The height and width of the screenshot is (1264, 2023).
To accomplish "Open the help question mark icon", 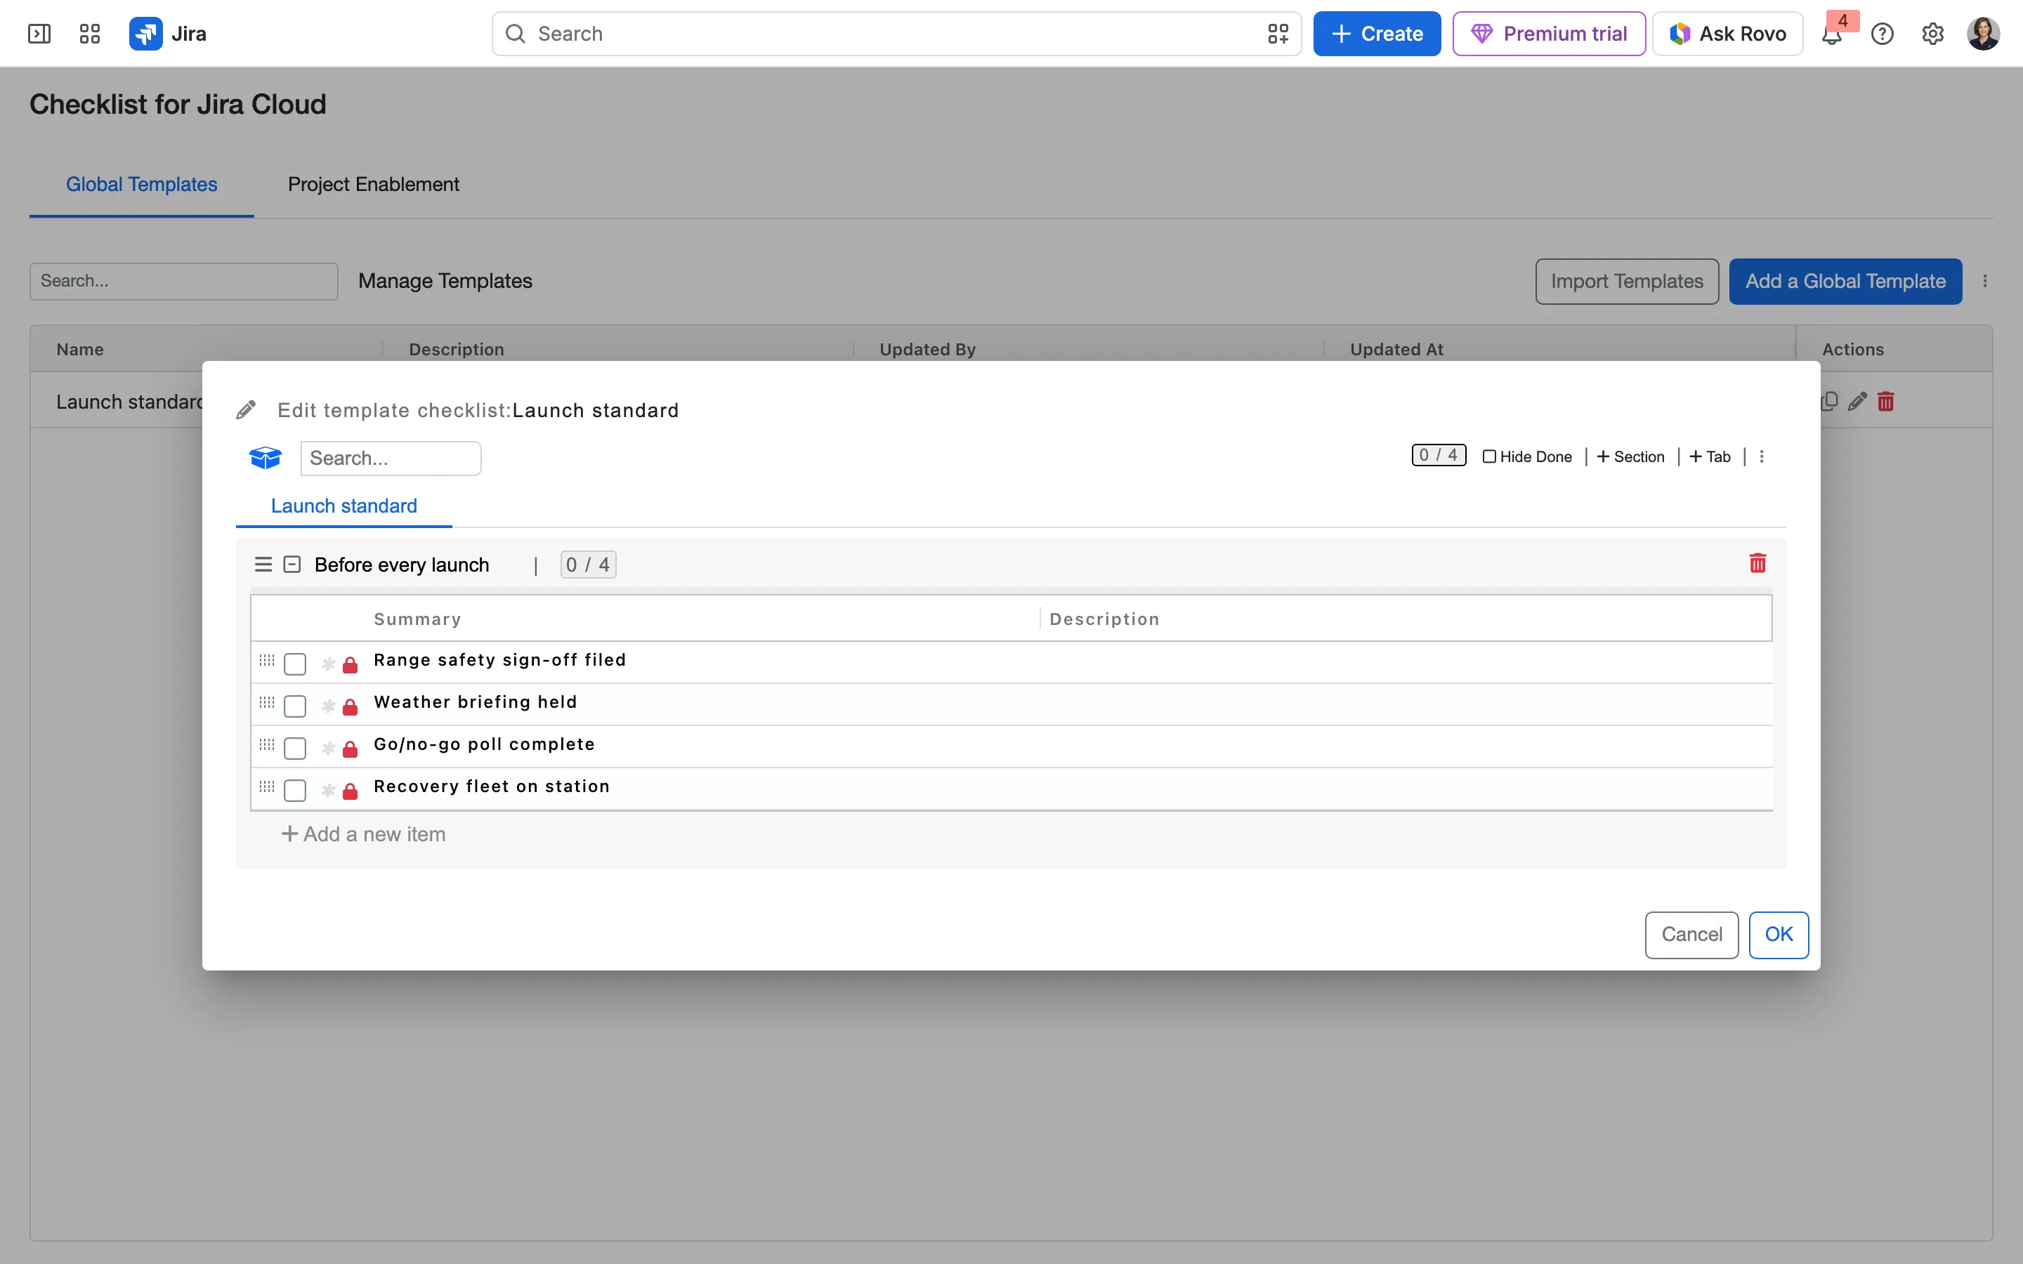I will 1883,34.
